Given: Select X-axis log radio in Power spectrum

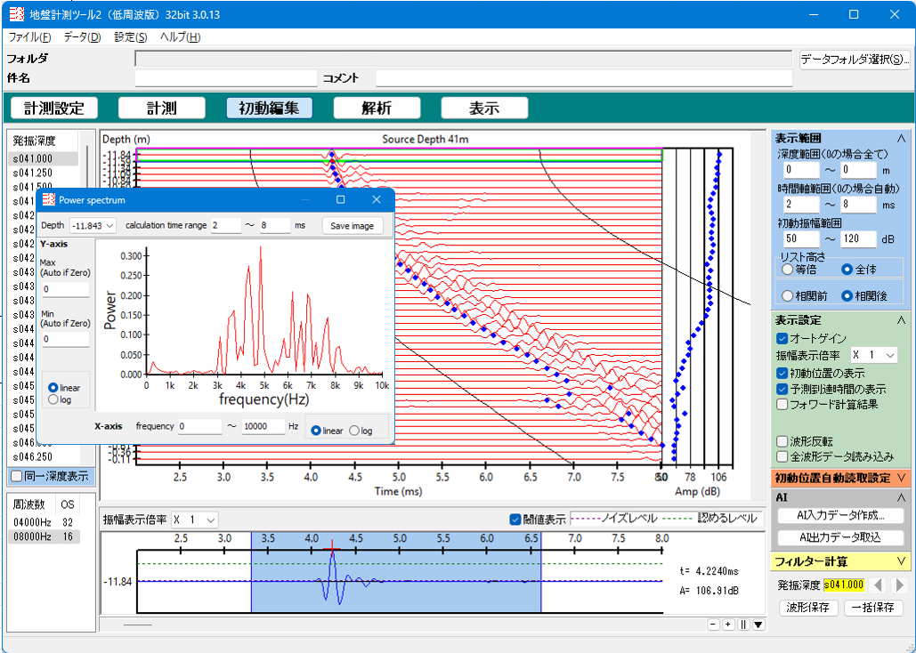Looking at the screenshot, I should (354, 431).
